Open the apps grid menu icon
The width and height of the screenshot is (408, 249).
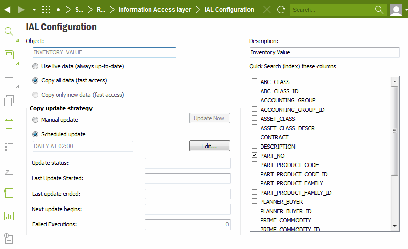pyautogui.click(x=47, y=10)
